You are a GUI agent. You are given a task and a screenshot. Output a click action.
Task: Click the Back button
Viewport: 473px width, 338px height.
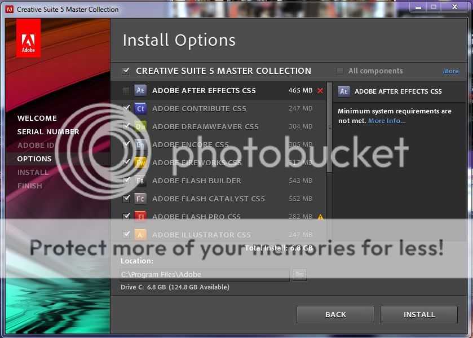[x=335, y=314]
